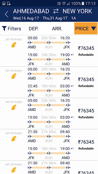Tap Jet Airways logo in second result
98x174 pixels.
pos(14,76)
